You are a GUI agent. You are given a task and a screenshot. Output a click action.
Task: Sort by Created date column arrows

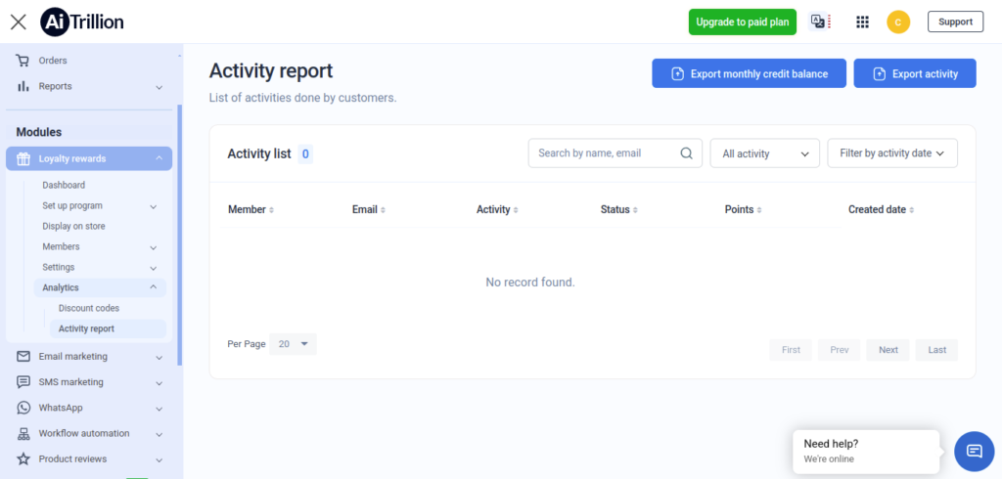pyautogui.click(x=912, y=210)
